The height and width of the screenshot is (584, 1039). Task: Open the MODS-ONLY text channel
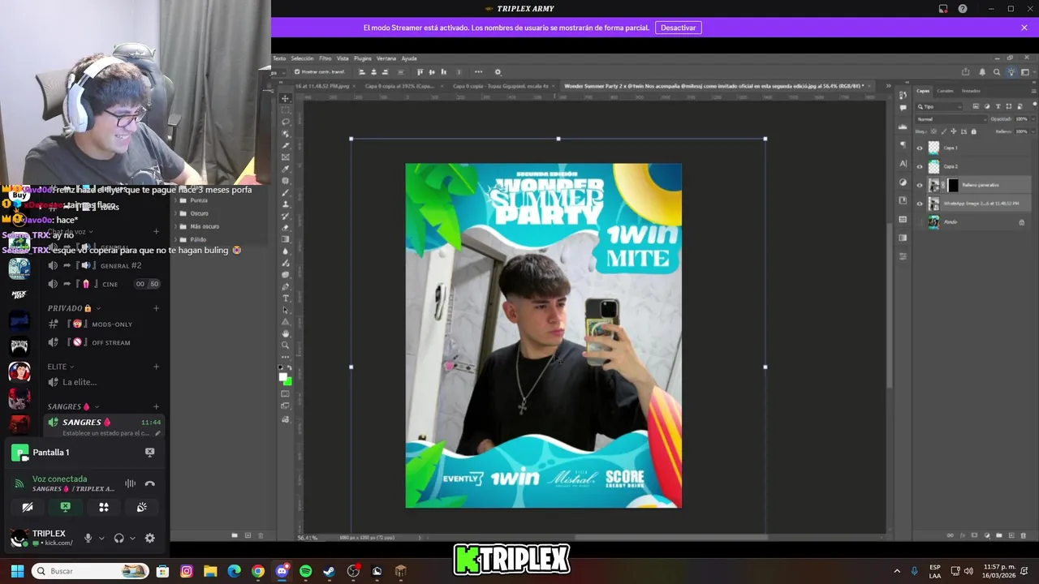point(106,324)
